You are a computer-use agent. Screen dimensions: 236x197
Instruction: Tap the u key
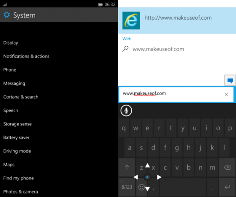[x=195, y=128]
